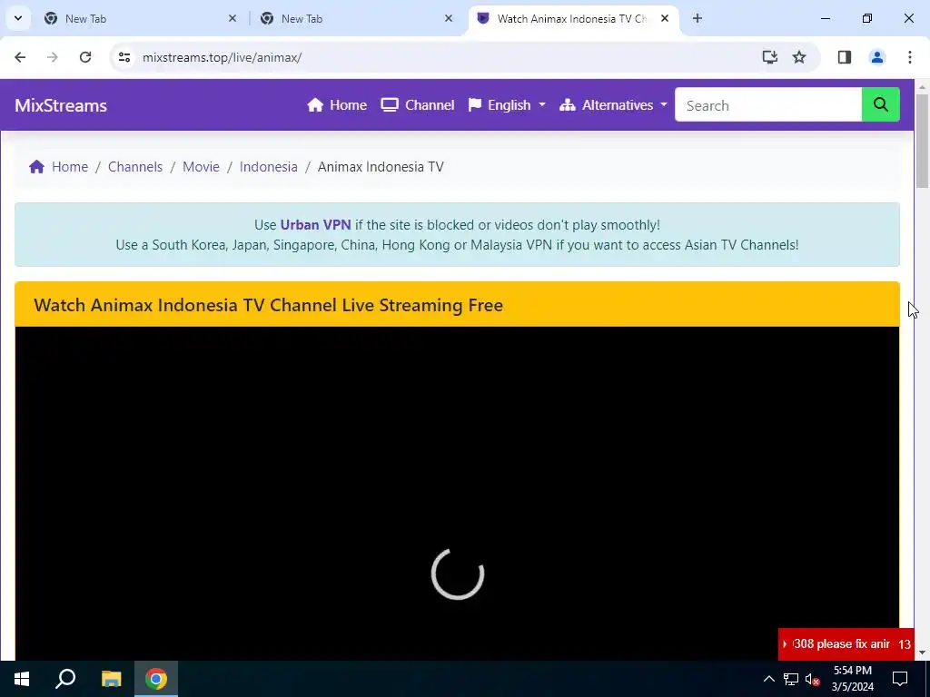The image size is (930, 697).
Task: Click the Urban VPN link
Action: 315,225
